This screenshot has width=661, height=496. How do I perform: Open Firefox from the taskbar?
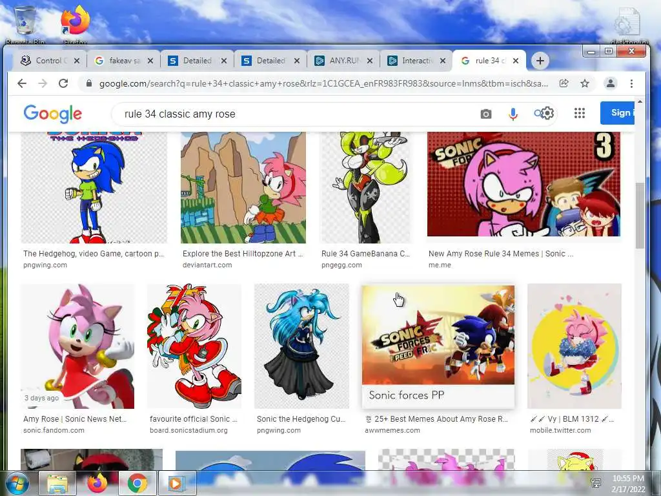coord(97,483)
